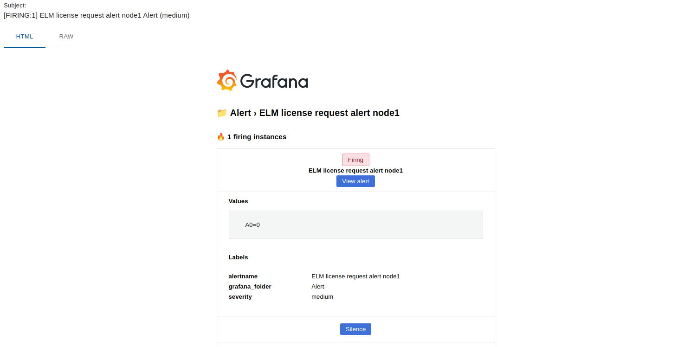Click the Grafana swirl logo icon

click(x=227, y=80)
